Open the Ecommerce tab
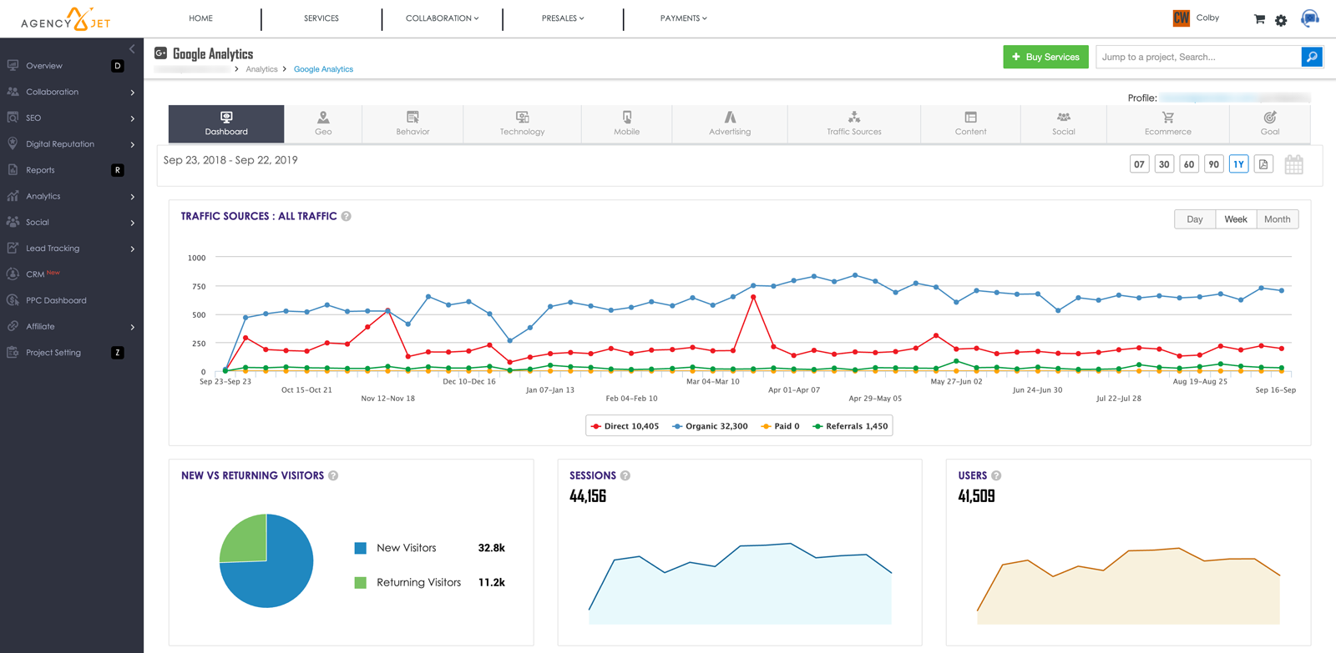The width and height of the screenshot is (1336, 653). tap(1168, 123)
